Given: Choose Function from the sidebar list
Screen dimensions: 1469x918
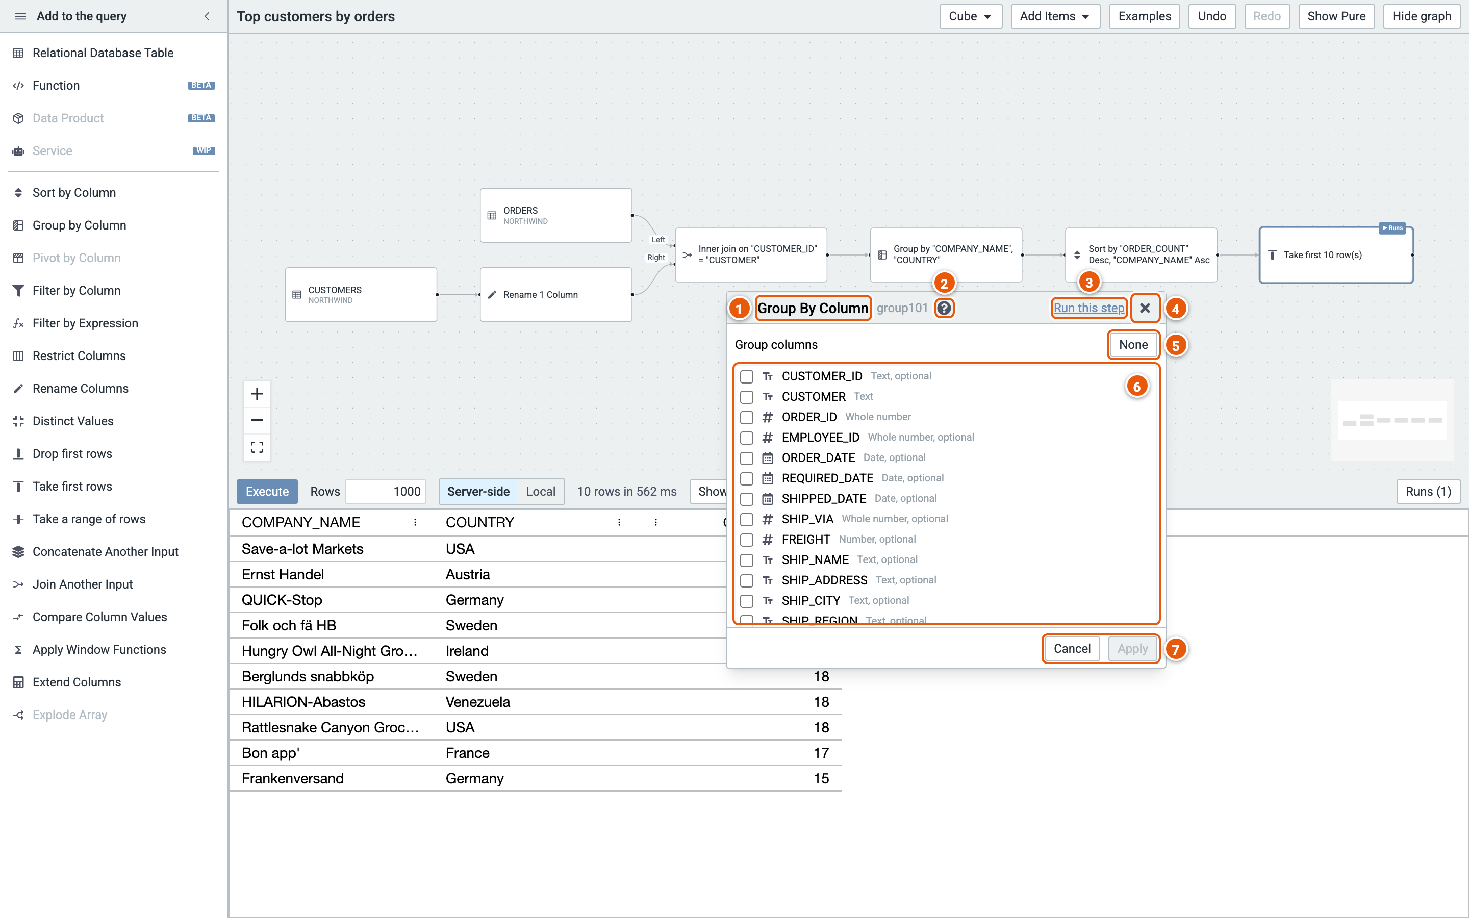Looking at the screenshot, I should [114, 86].
